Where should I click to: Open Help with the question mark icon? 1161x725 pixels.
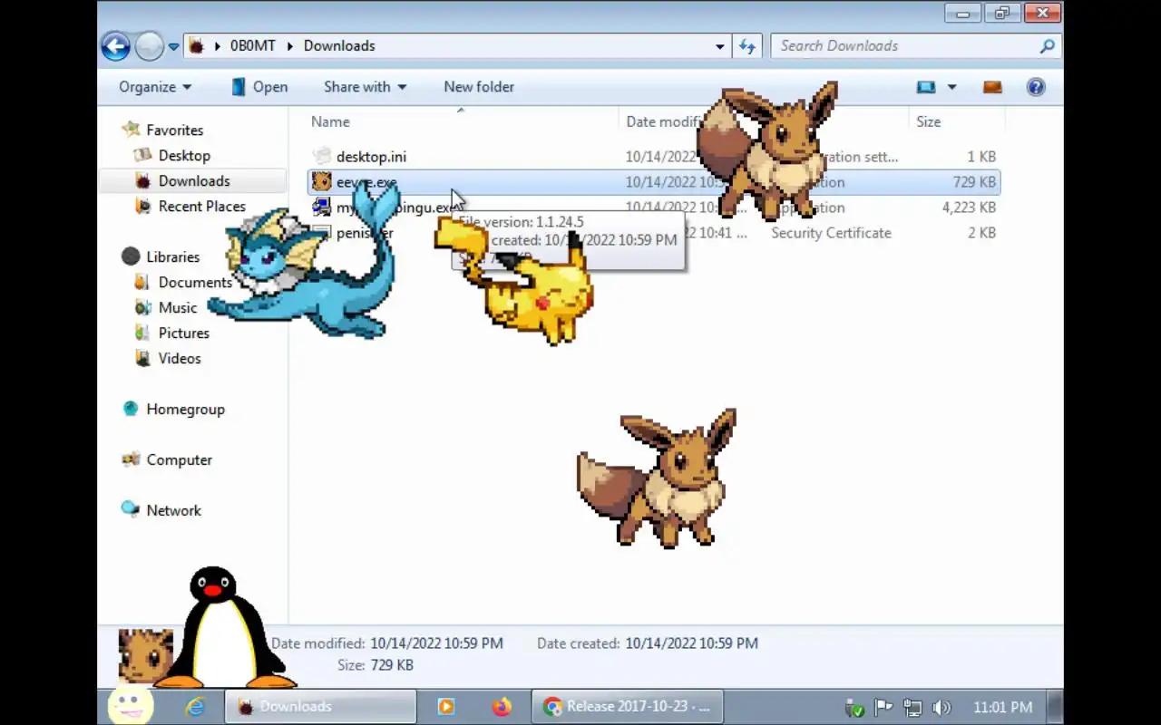[1036, 87]
